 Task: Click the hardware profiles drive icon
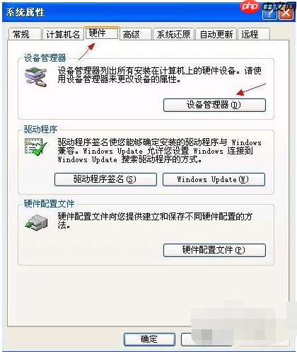[36, 222]
